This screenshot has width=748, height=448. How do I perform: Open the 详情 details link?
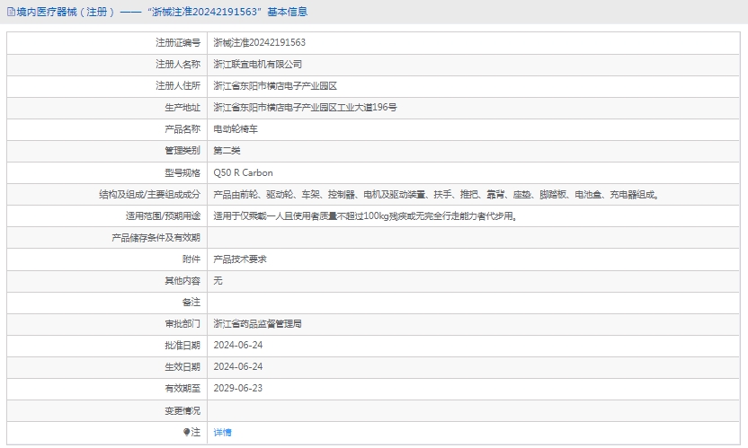(x=222, y=432)
